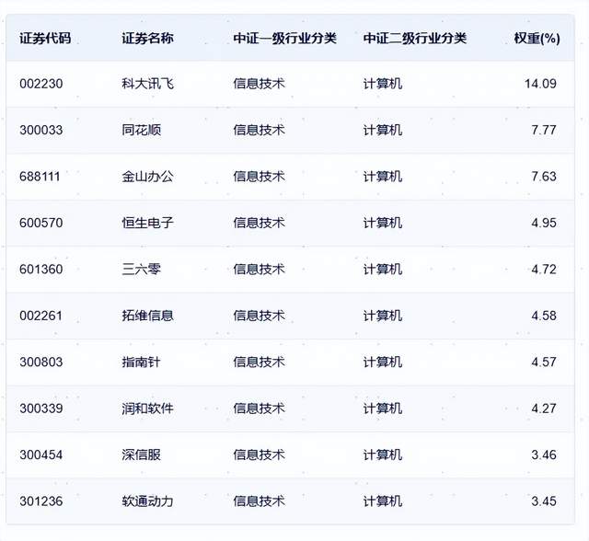Click stock code 300339
The height and width of the screenshot is (541, 589).
coord(41,409)
